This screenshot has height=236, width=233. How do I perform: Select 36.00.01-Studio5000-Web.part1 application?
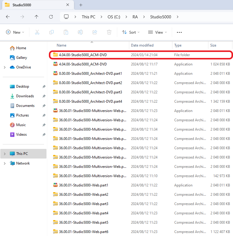tap(141, 185)
